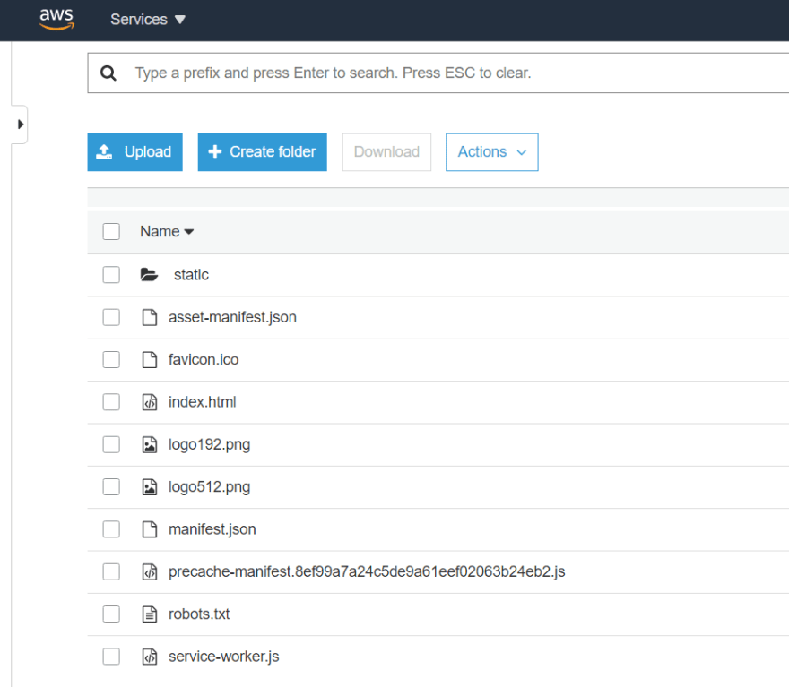The height and width of the screenshot is (687, 789).
Task: Tick the select-all checkbox beside Name
Action: point(111,232)
